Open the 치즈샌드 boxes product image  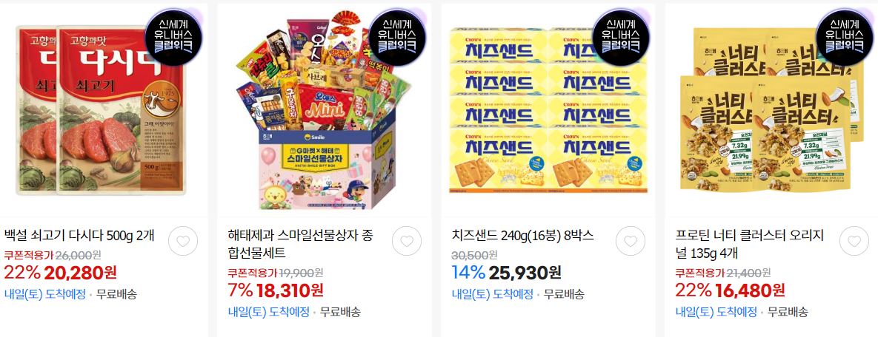click(548, 110)
